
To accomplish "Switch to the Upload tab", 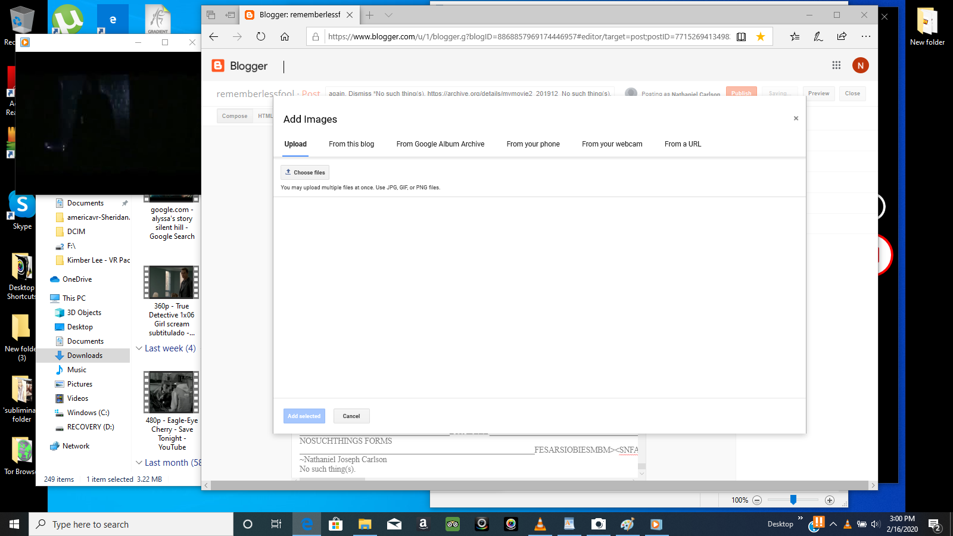I will (x=295, y=144).
